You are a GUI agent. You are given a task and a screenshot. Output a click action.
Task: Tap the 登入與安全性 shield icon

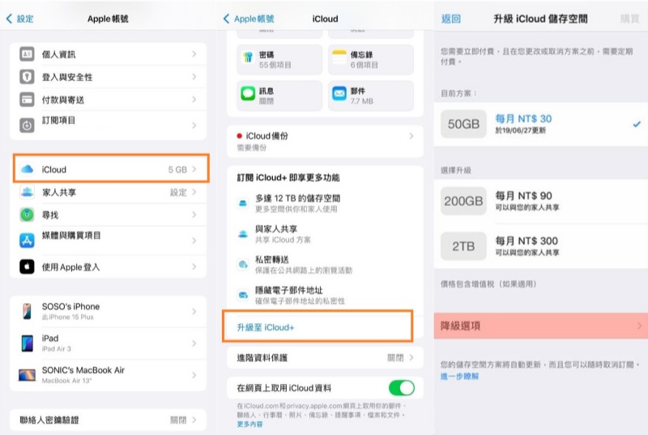[x=27, y=77]
